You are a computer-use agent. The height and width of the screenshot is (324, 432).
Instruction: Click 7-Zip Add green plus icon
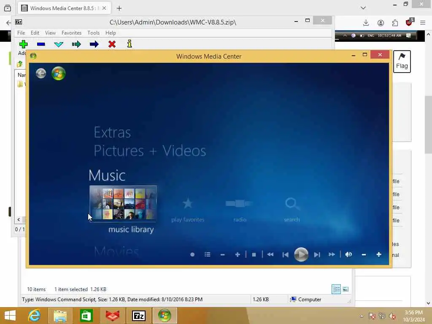click(24, 44)
